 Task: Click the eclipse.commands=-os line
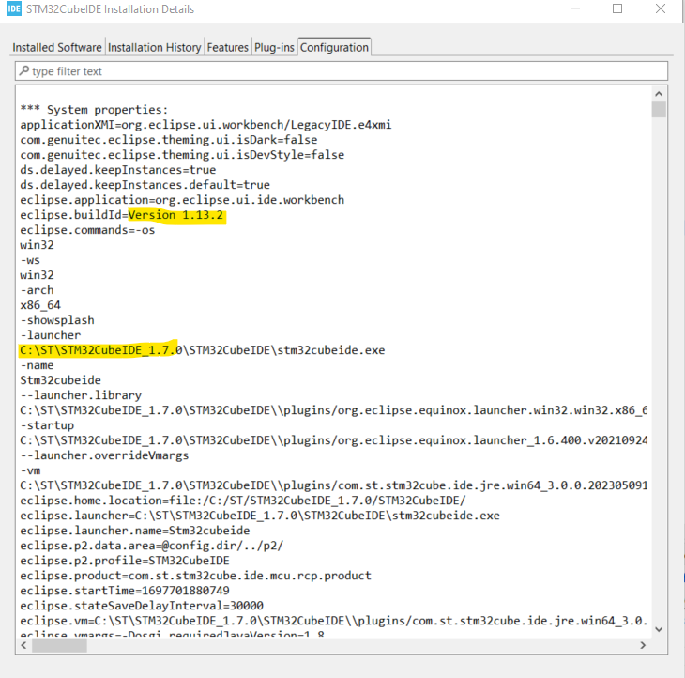pyautogui.click(x=87, y=230)
